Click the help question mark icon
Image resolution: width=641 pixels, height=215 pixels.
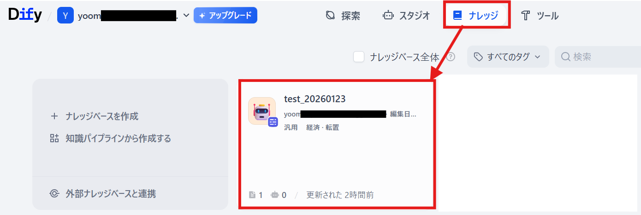pyautogui.click(x=451, y=57)
